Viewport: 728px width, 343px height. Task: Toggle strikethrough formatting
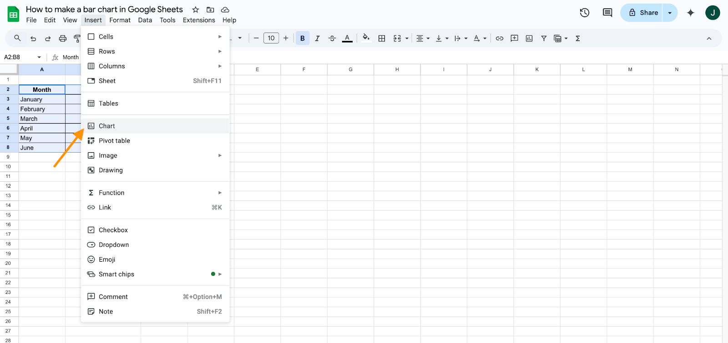pos(332,39)
